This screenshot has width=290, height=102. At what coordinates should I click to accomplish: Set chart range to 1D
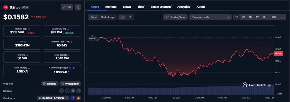click(237, 17)
